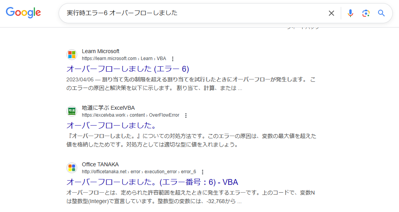Open Google Lens image search
The width and height of the screenshot is (399, 212).
tap(366, 13)
